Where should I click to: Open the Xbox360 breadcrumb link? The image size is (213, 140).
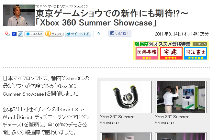coord(81,6)
